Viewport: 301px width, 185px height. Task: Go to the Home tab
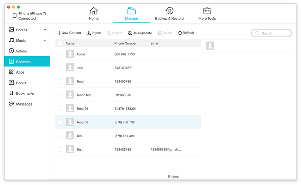click(94, 14)
